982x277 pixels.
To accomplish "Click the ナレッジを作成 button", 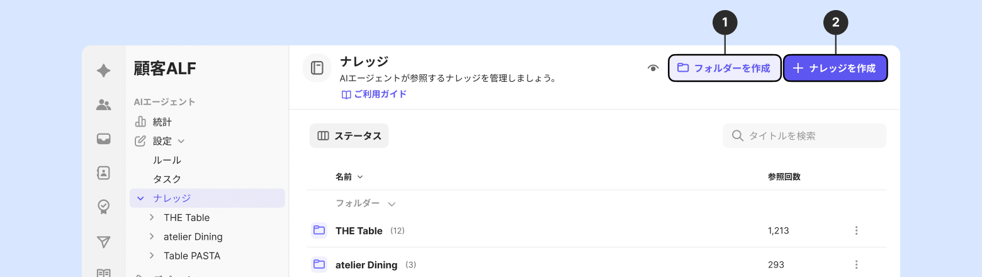I will tap(835, 68).
